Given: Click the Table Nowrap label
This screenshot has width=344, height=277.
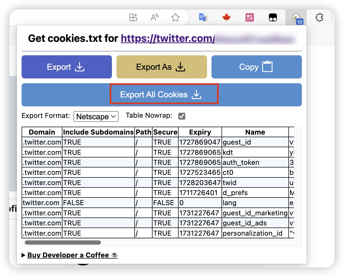Looking at the screenshot, I should 149,115.
